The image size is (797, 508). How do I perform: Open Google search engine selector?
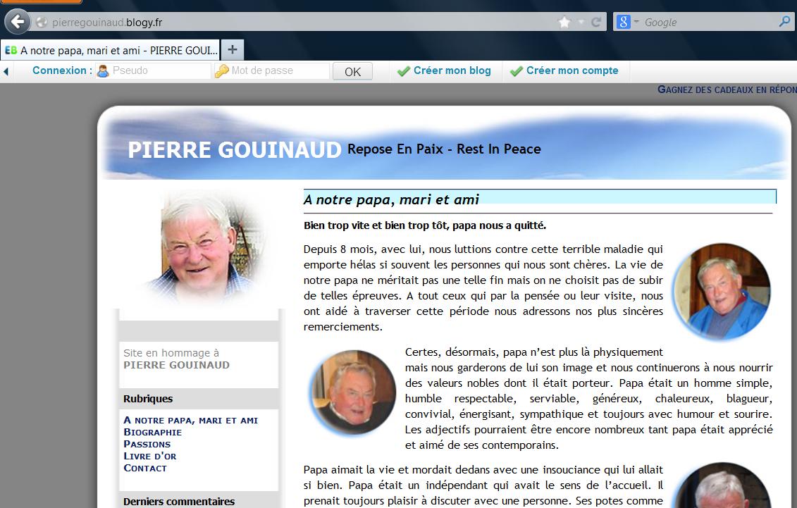coord(628,22)
